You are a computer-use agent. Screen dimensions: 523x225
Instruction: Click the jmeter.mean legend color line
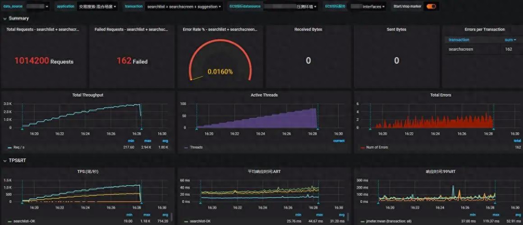click(x=362, y=221)
